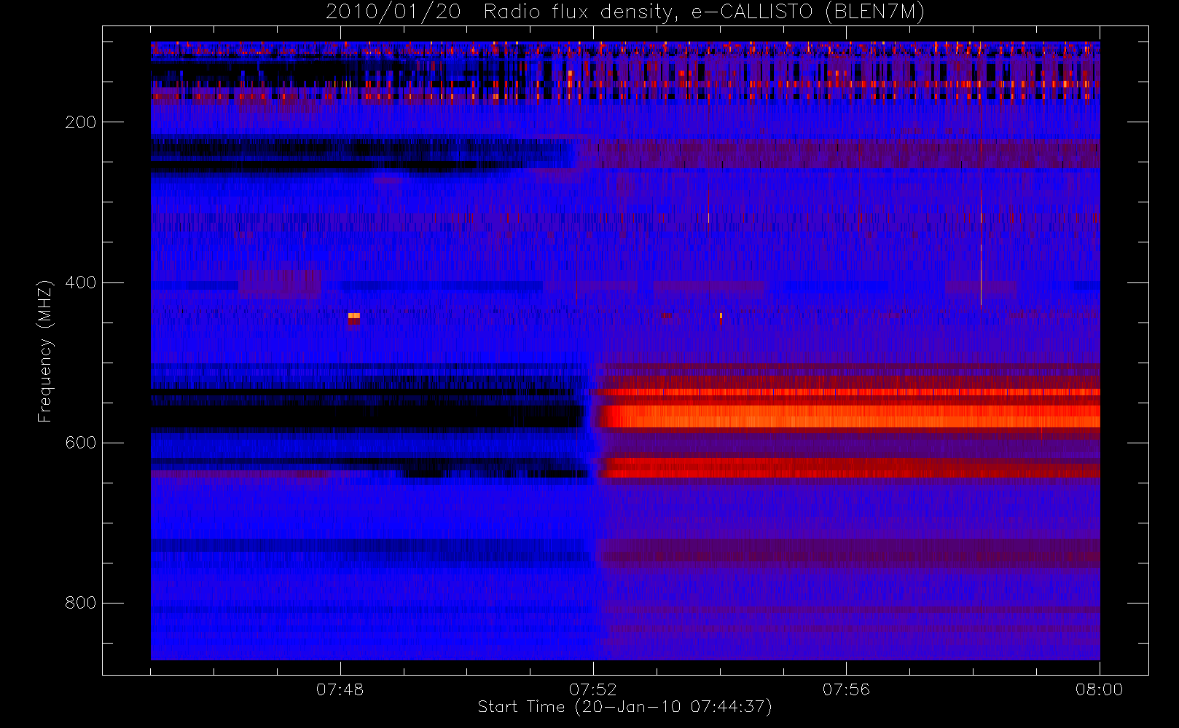The image size is (1179, 728).
Task: Click the plot title '2010/01/20 Radio flux density, e-CALLISTO (BLEN7M)'
Action: click(625, 12)
